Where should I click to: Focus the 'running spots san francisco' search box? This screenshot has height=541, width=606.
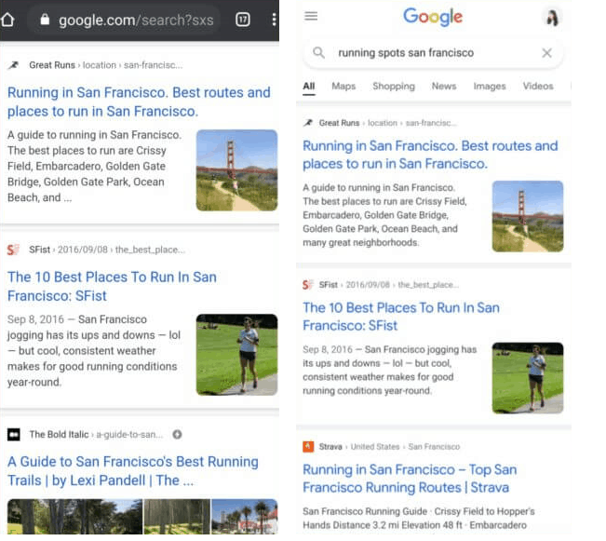(433, 52)
